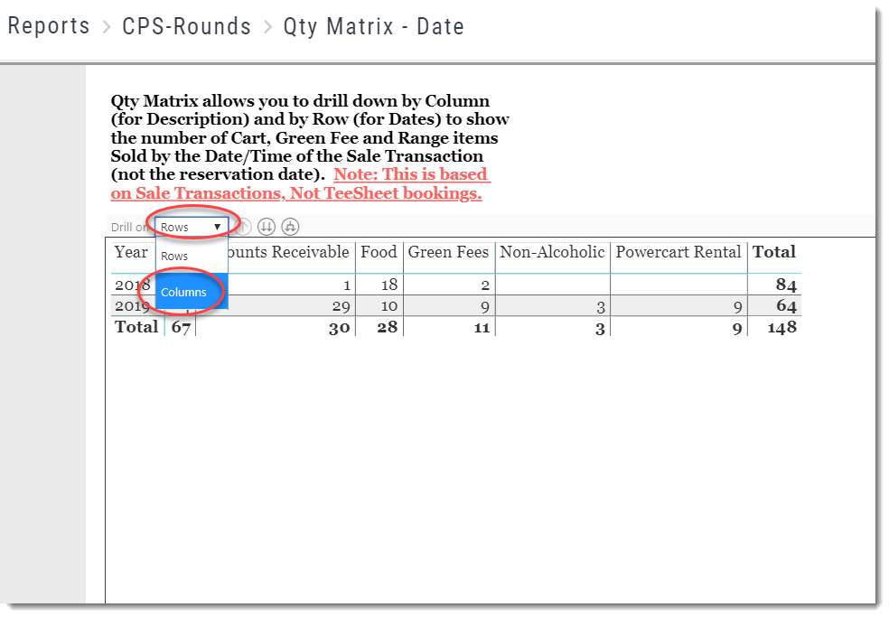Viewport: 889px width, 617px height.
Task: Open the Drill on dropdown arrow
Action: (x=216, y=225)
